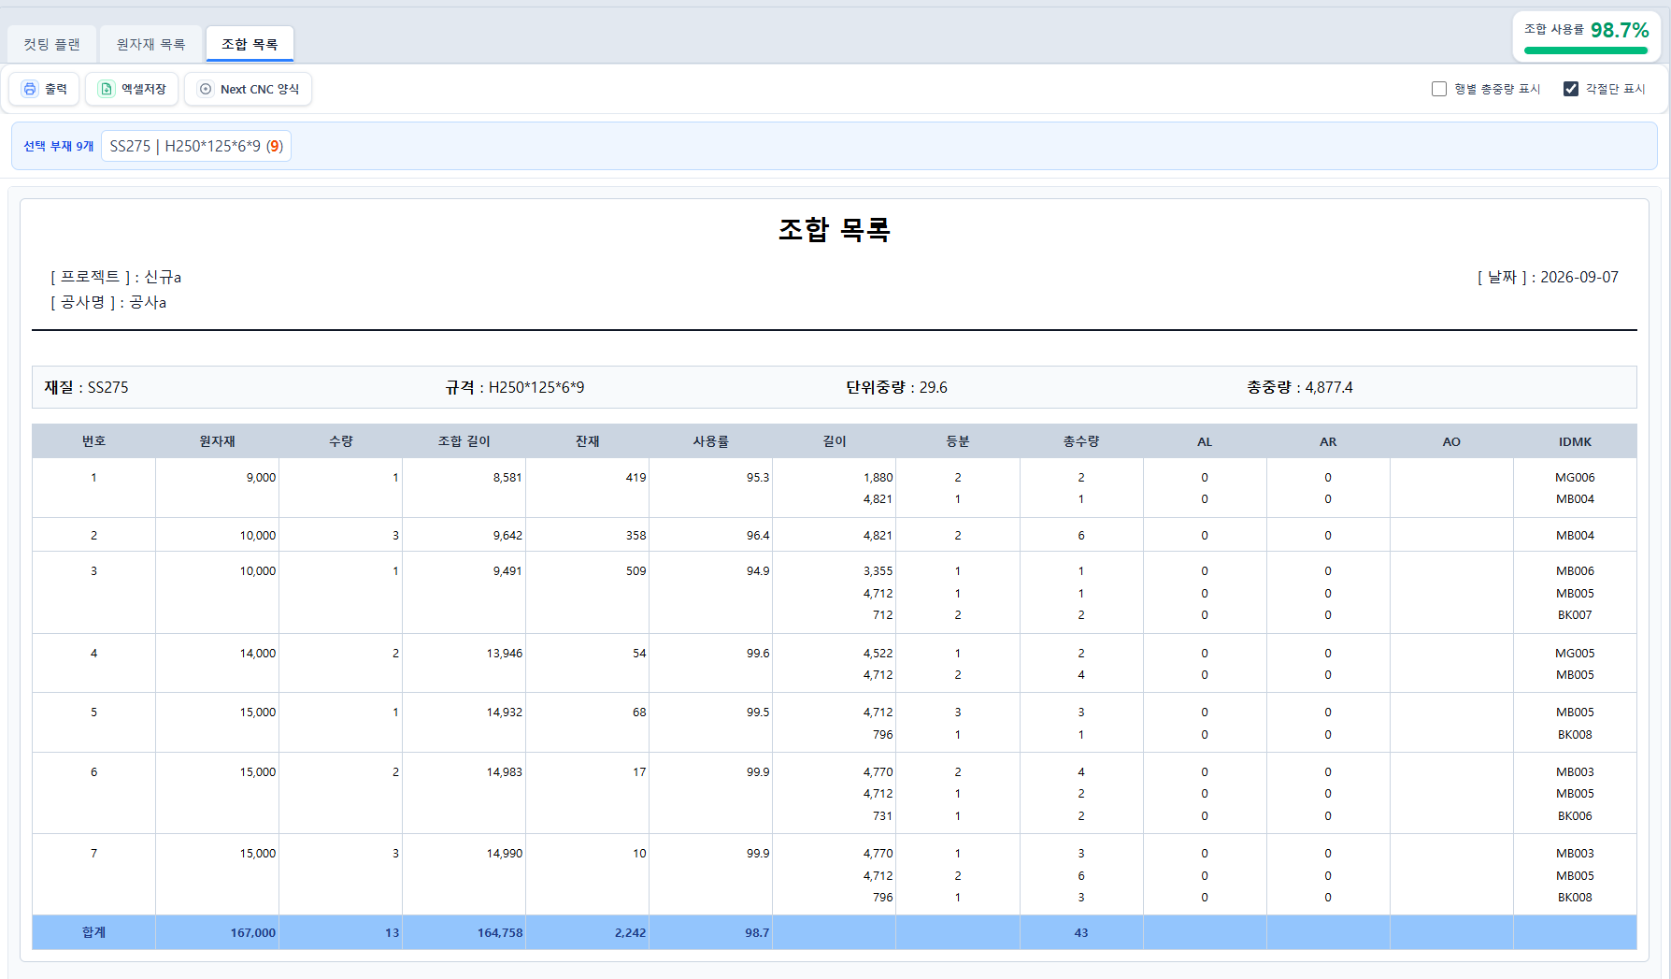Click the 수량 column header
Viewport: 1671px width, 979px height.
click(340, 441)
